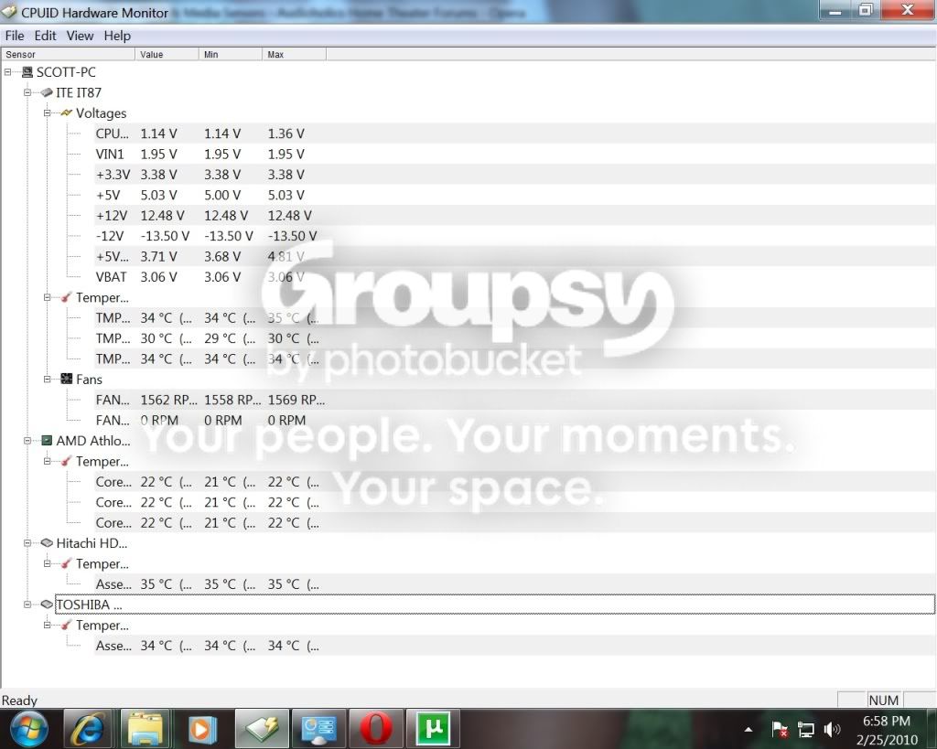Collapse the Hitachi HD node

[27, 543]
